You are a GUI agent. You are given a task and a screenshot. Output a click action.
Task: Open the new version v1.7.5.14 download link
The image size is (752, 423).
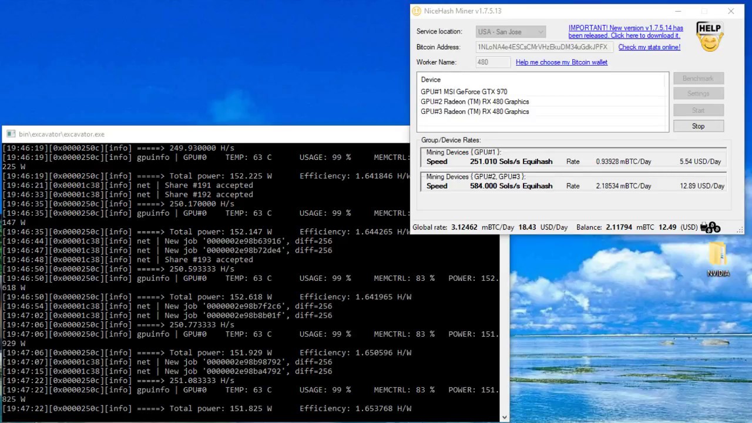[626, 32]
